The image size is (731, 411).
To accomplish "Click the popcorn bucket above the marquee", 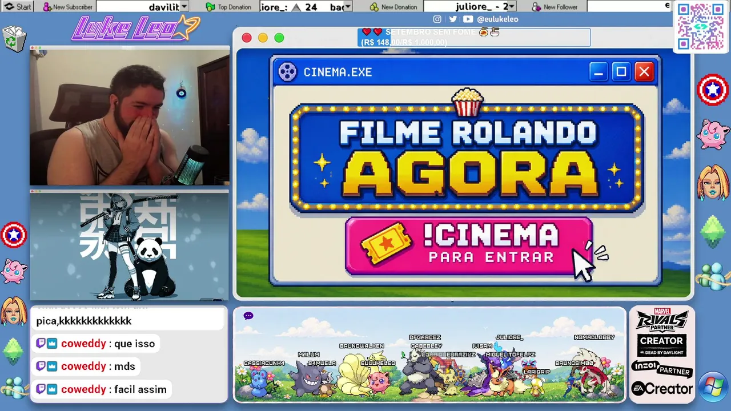I will coord(467,103).
